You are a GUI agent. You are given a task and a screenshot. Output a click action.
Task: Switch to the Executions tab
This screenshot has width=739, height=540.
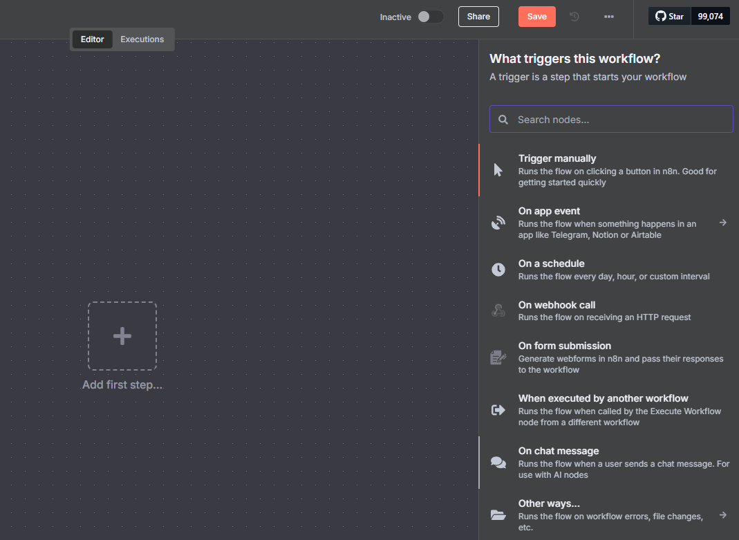click(142, 39)
